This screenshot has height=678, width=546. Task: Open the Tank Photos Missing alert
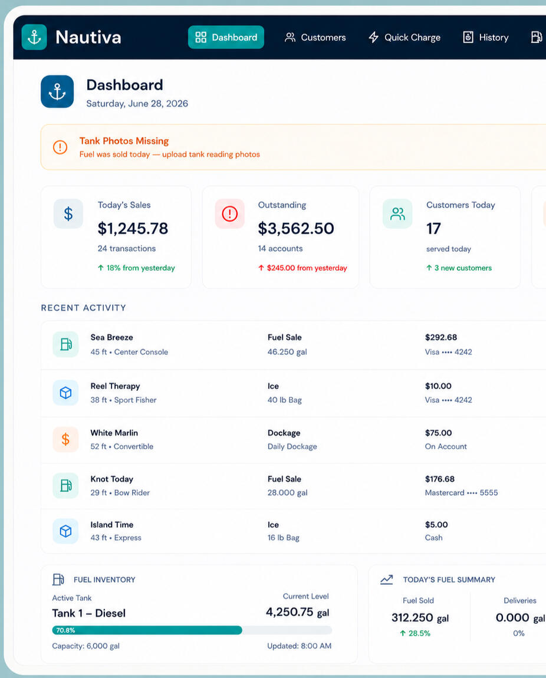[x=294, y=147]
